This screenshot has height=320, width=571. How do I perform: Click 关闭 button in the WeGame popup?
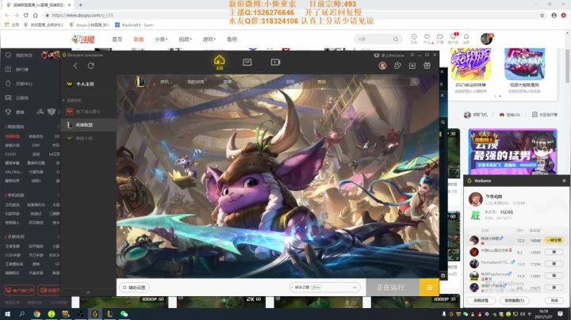(x=554, y=300)
